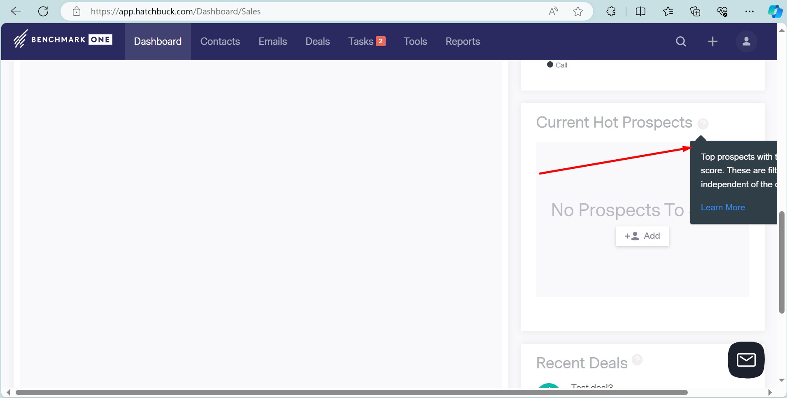This screenshot has height=398, width=787.
Task: Click the scroll down arrow
Action: coord(782,380)
